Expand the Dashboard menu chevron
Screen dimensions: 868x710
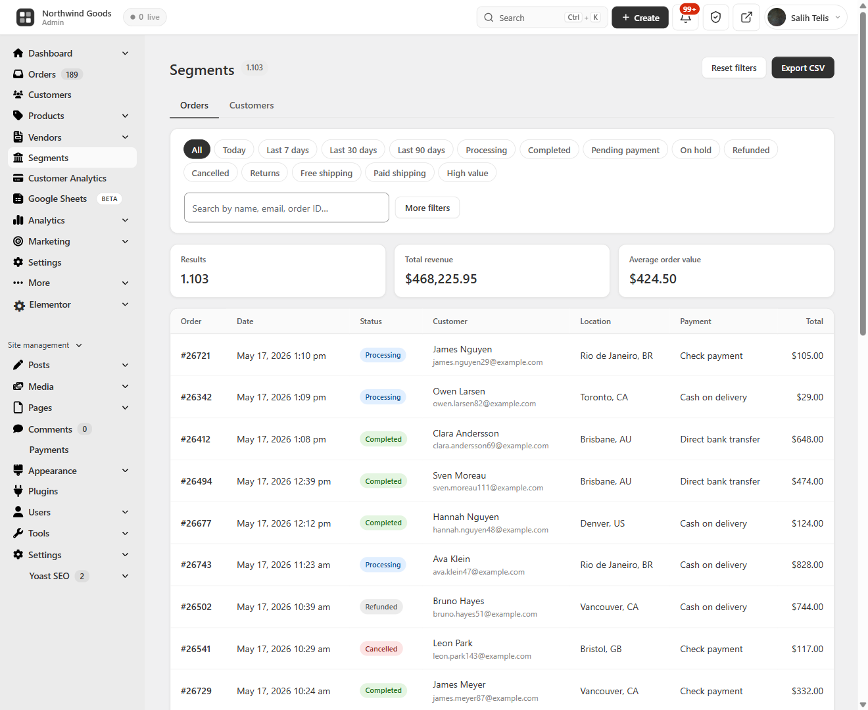click(125, 53)
